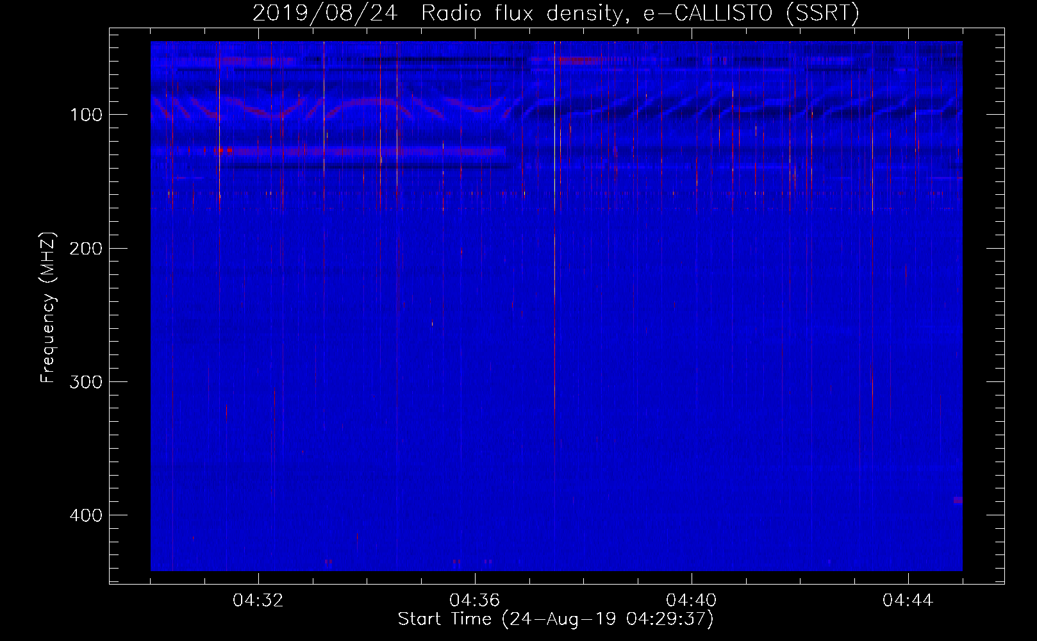Image resolution: width=1037 pixels, height=641 pixels.
Task: Select the 'Frequency (MHZ)' y-axis label
Action: [48, 308]
